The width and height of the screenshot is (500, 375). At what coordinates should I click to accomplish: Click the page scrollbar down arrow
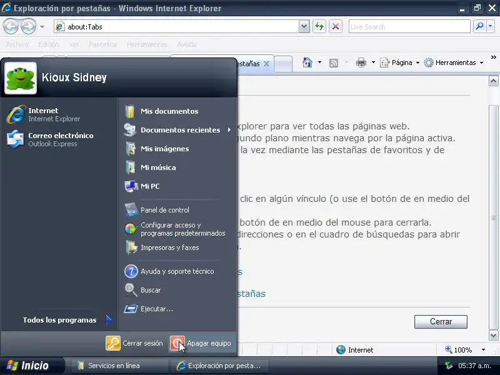(493, 335)
